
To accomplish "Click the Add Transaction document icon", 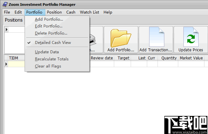I will 157,37.
